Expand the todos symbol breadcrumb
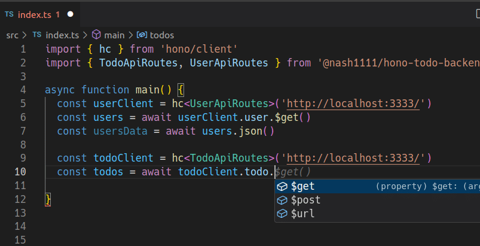480x246 pixels. click(x=161, y=35)
